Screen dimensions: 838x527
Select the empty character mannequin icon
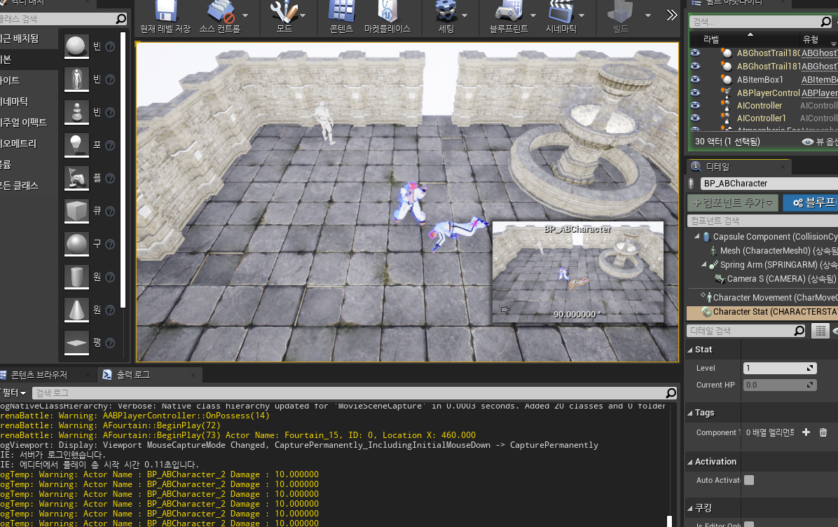[76, 80]
